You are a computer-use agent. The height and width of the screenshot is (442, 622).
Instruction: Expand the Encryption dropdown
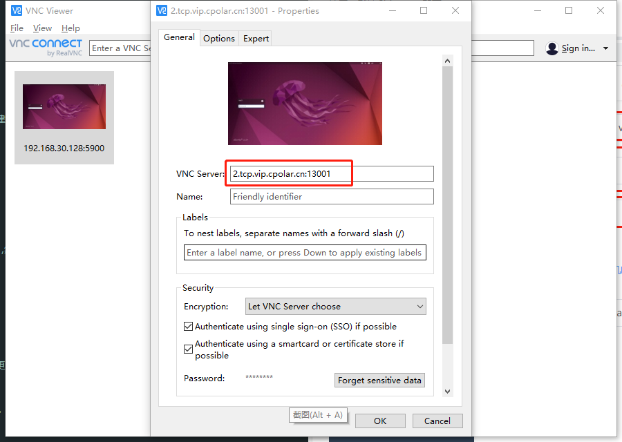tap(336, 307)
